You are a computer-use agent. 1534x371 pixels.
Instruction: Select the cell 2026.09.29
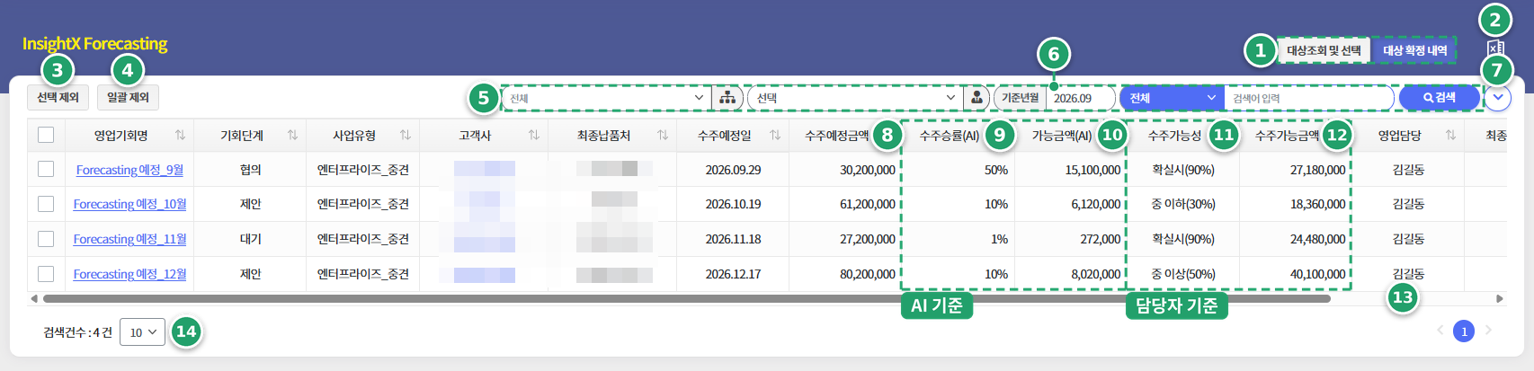(733, 170)
